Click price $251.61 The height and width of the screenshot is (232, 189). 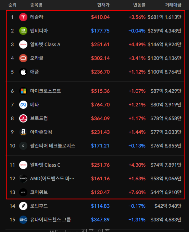(100, 44)
